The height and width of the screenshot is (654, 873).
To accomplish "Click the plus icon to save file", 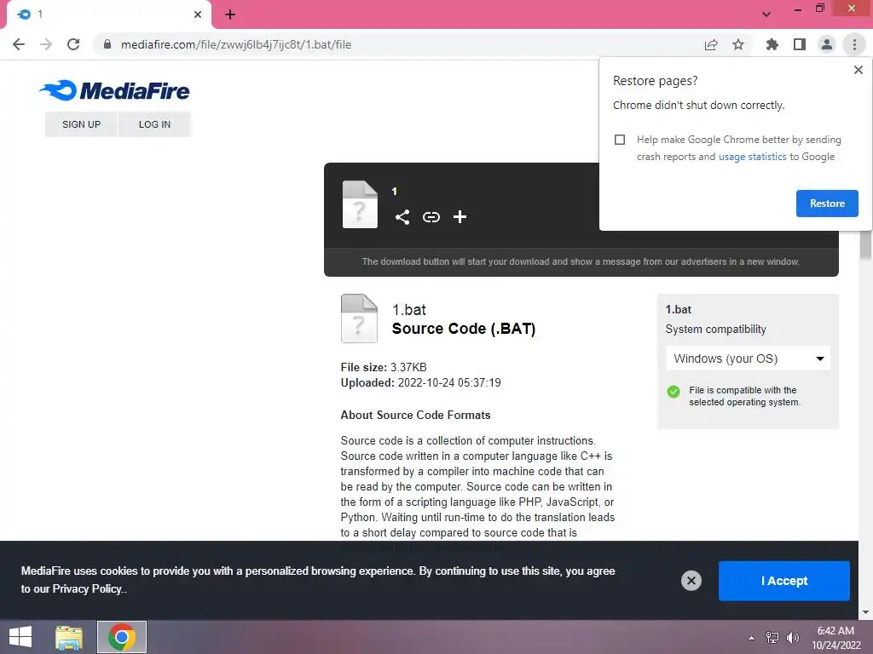I will tap(460, 217).
